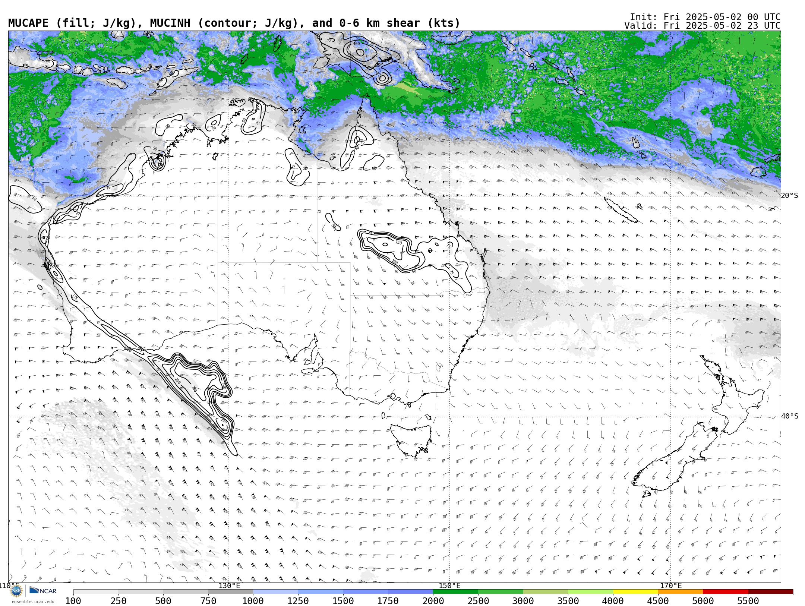Viewport: 805px width, 606px height.
Task: Pick the orange 4500–5000 colorbar swatch
Action: (x=681, y=592)
